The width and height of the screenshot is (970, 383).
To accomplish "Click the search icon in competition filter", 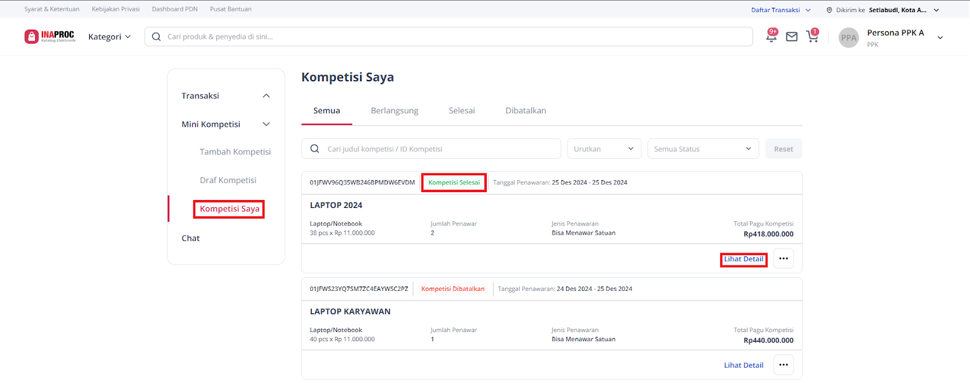I will click(x=315, y=148).
